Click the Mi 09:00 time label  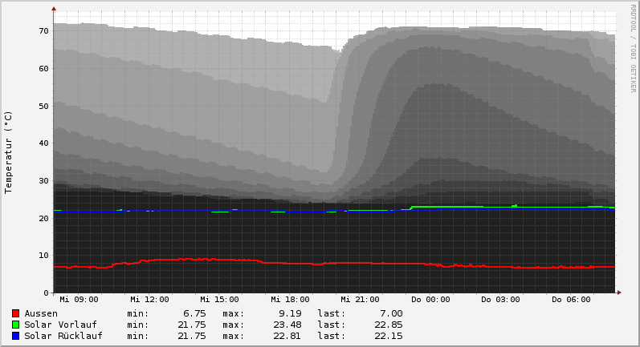pyautogui.click(x=79, y=300)
